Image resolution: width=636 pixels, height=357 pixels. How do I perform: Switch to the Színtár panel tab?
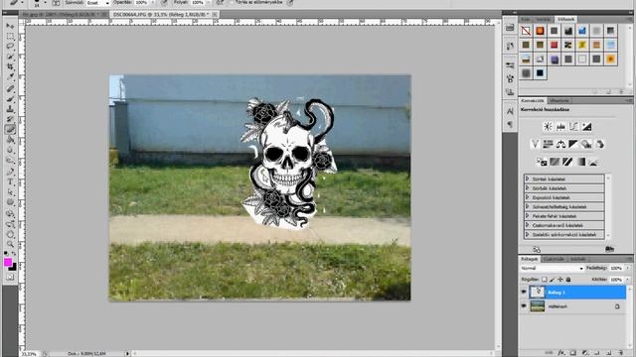pyautogui.click(x=544, y=19)
